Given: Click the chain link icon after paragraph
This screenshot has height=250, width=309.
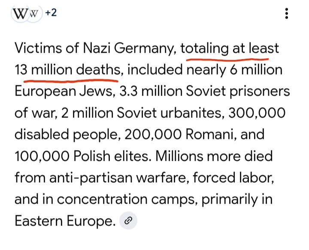Looking at the screenshot, I should pyautogui.click(x=127, y=221).
